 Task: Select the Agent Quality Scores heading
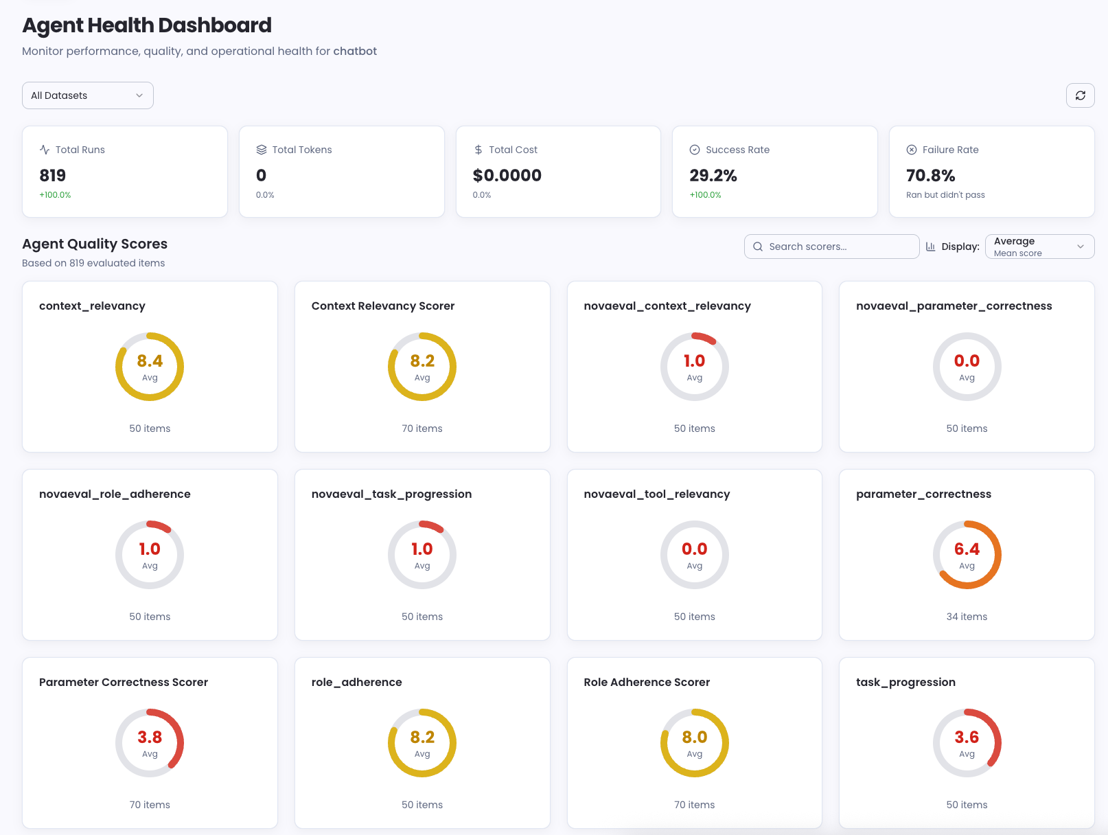click(95, 244)
